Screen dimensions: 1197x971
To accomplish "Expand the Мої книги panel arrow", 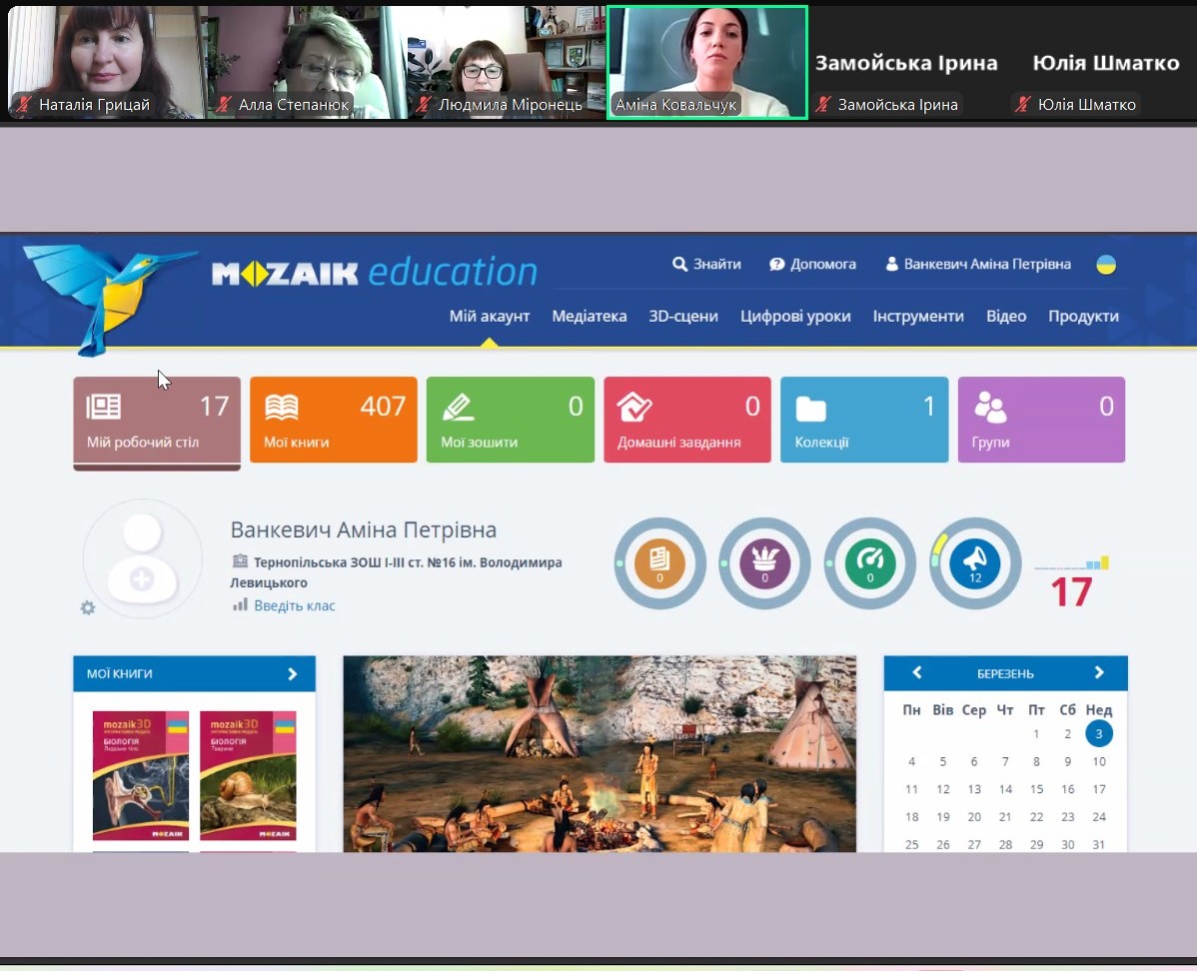I will pos(293,674).
